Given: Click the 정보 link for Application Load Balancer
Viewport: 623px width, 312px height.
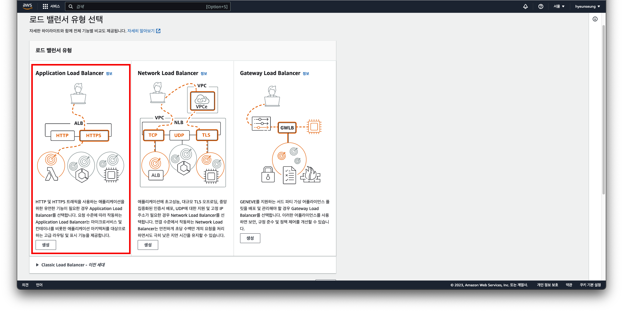Looking at the screenshot, I should [109, 73].
